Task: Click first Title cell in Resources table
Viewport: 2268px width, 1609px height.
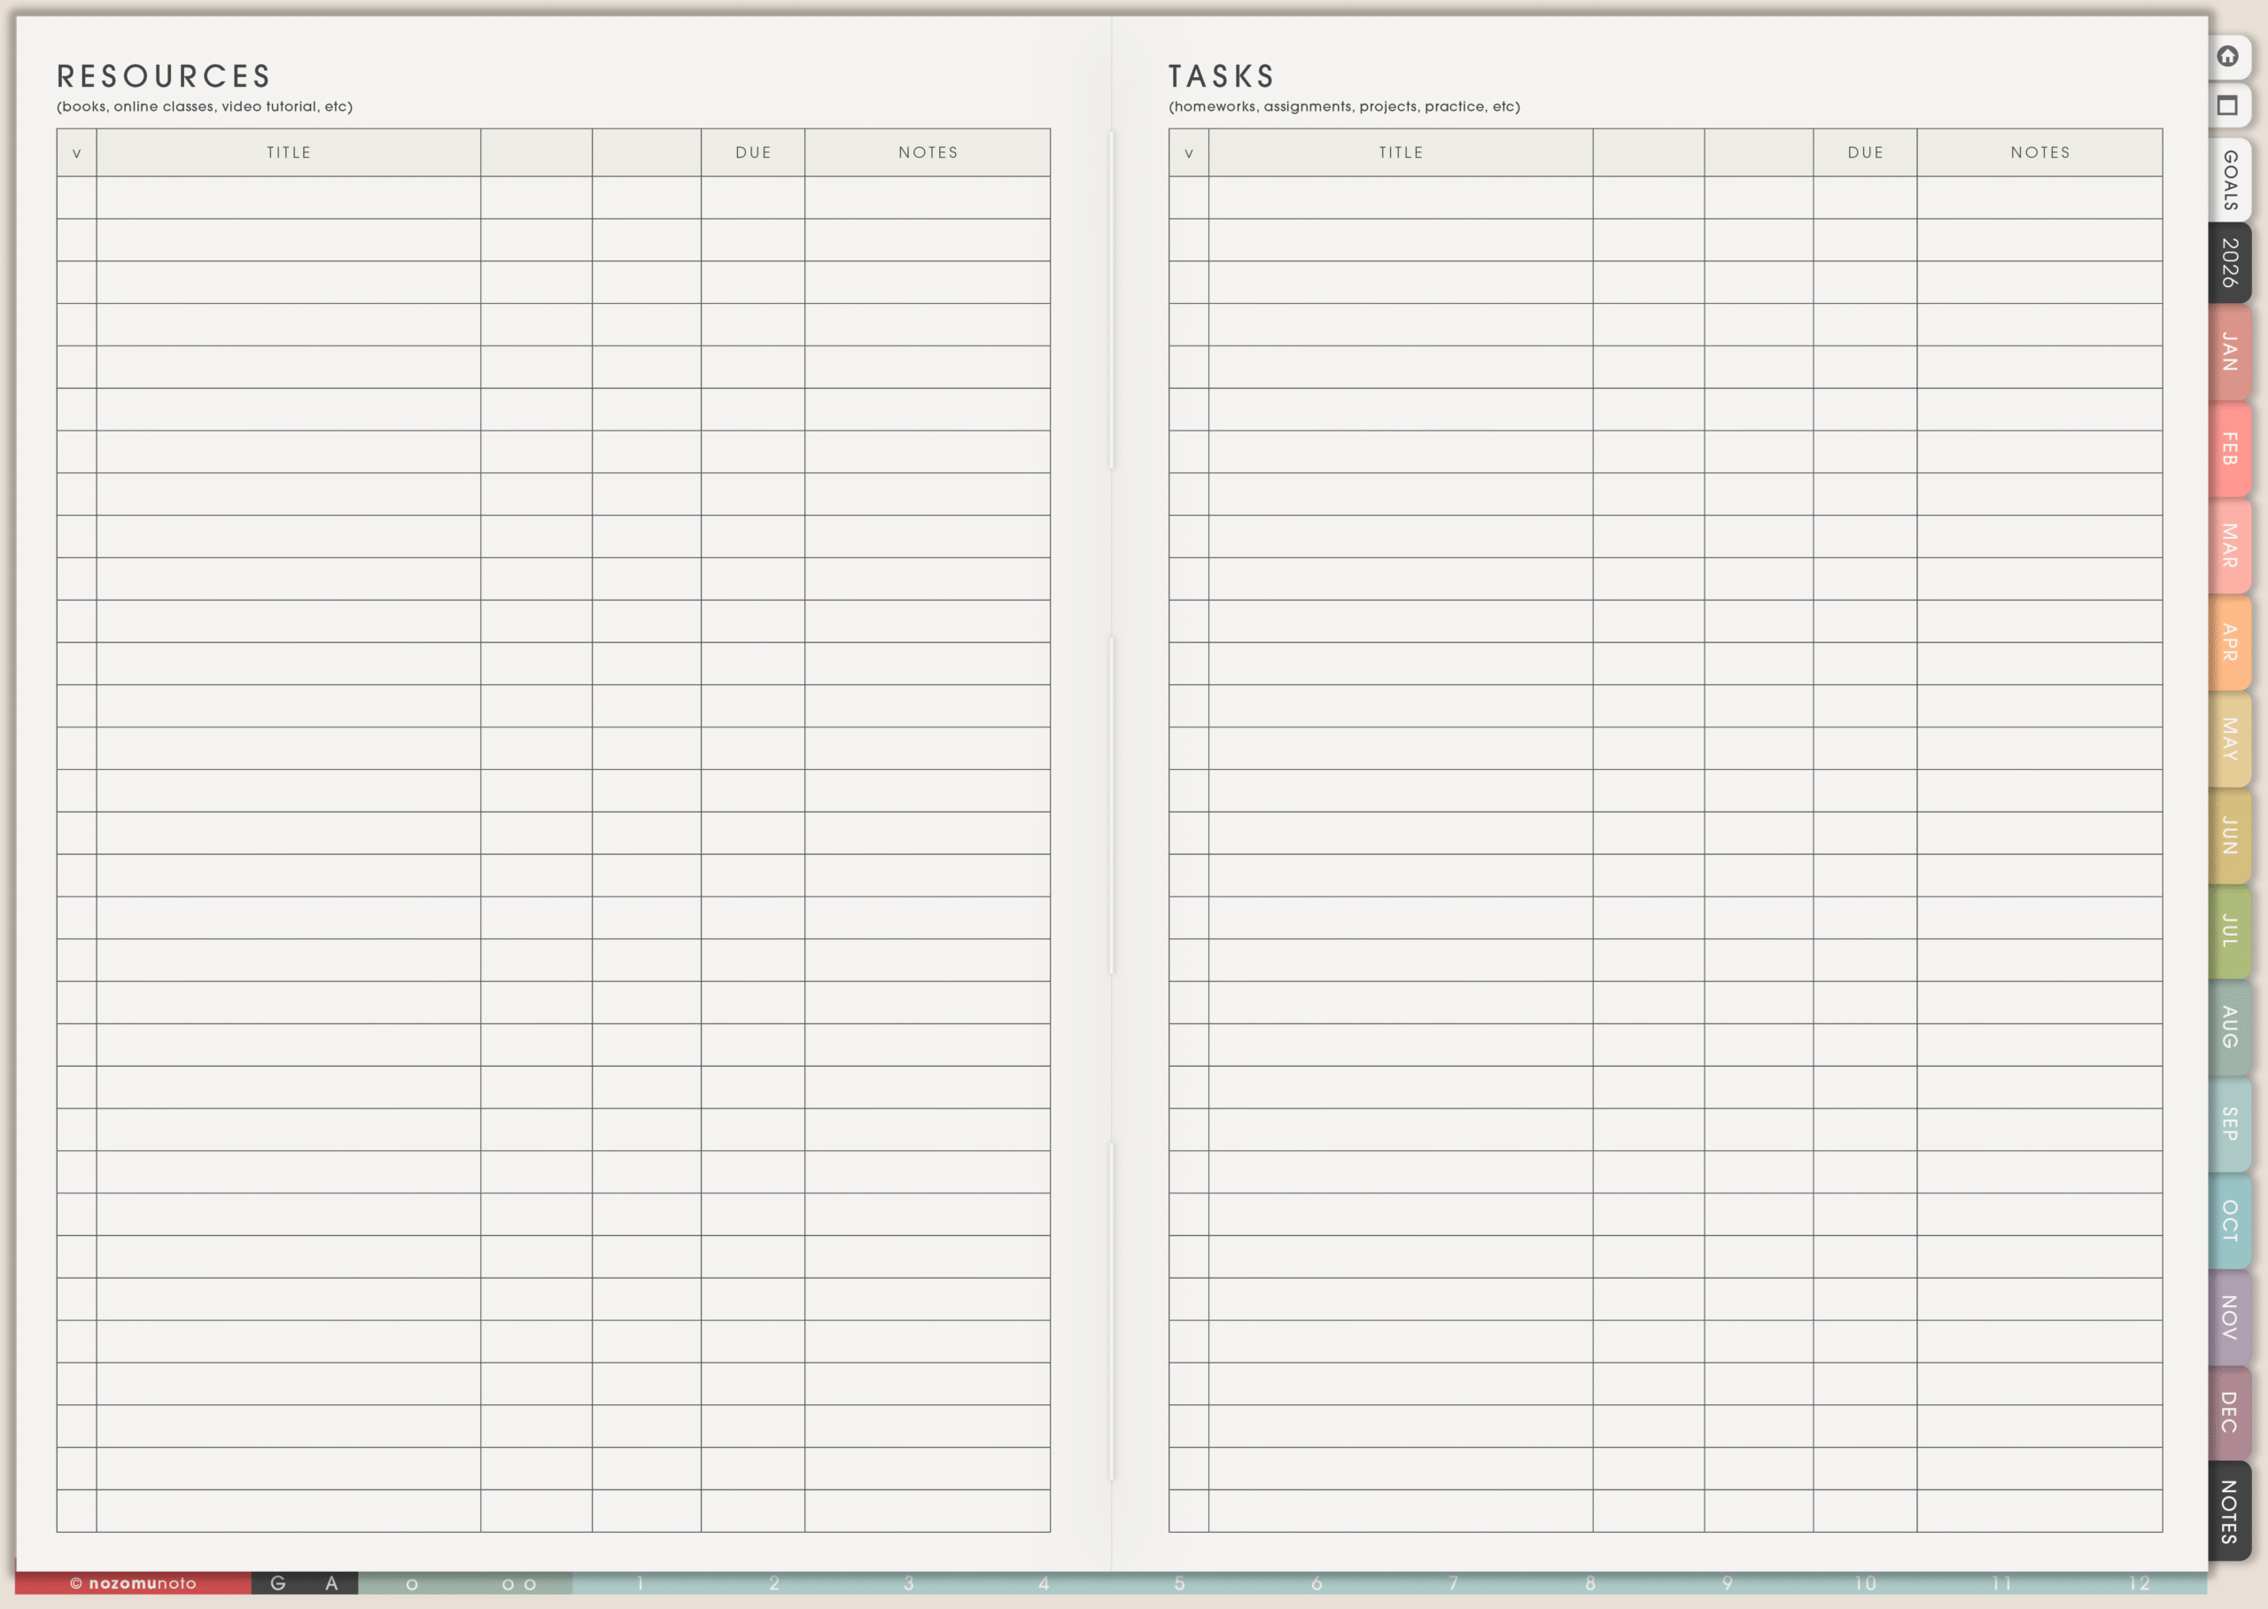Action: 288,198
